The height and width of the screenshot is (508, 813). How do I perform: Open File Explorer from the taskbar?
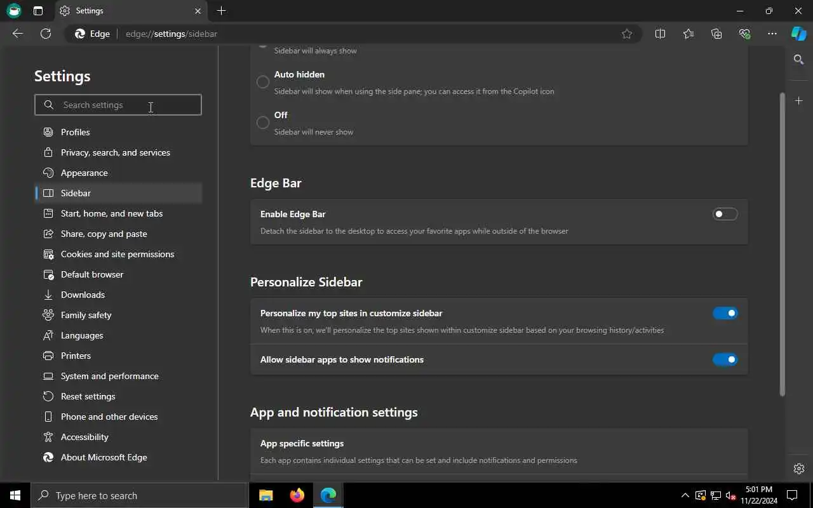tap(266, 495)
